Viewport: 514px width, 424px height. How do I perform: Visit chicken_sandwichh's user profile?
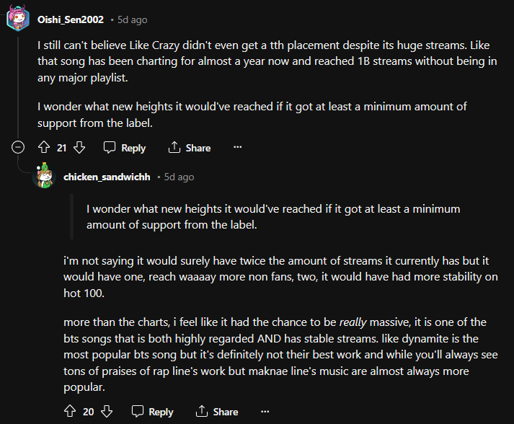(107, 177)
